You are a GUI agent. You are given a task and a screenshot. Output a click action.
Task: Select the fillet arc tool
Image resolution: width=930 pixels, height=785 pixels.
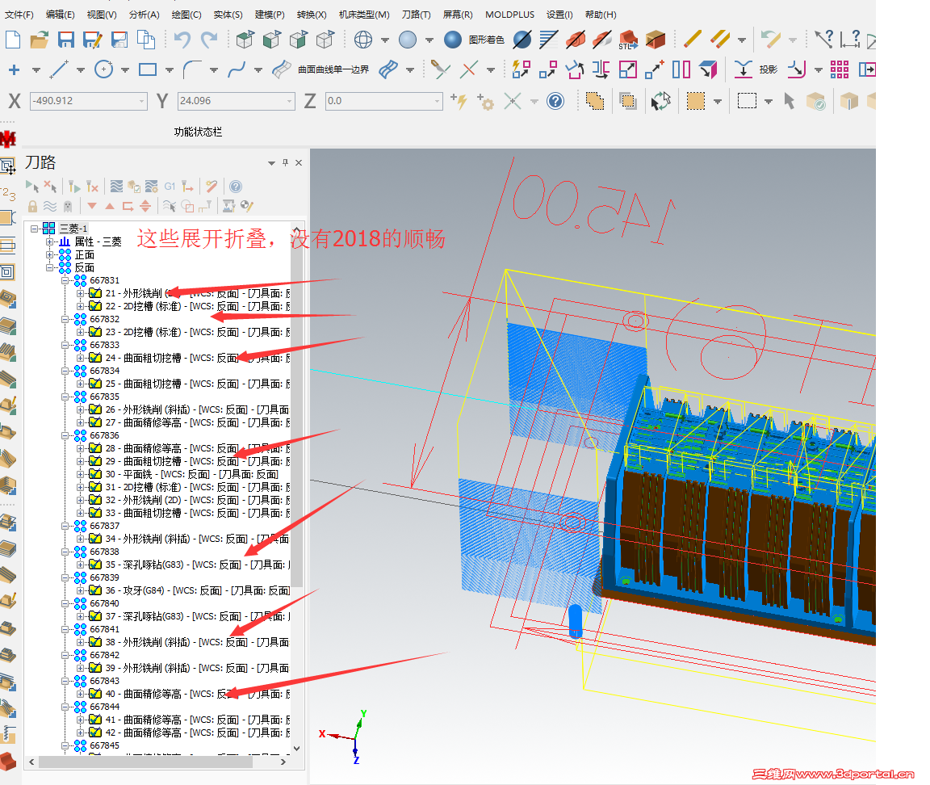191,69
